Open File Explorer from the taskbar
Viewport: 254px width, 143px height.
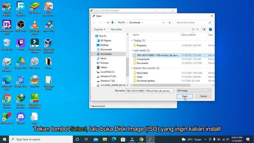click(105, 139)
